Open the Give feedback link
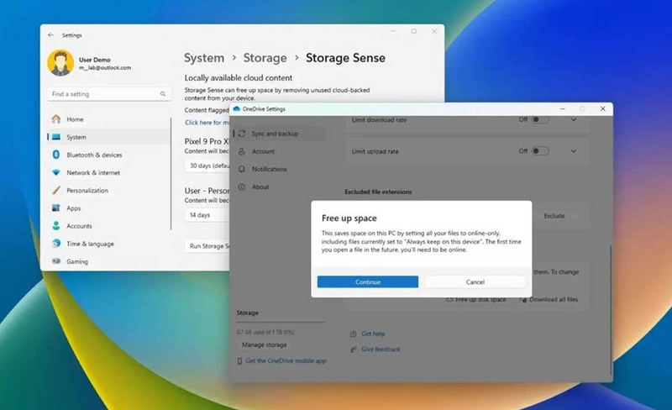The image size is (672, 410). click(381, 350)
